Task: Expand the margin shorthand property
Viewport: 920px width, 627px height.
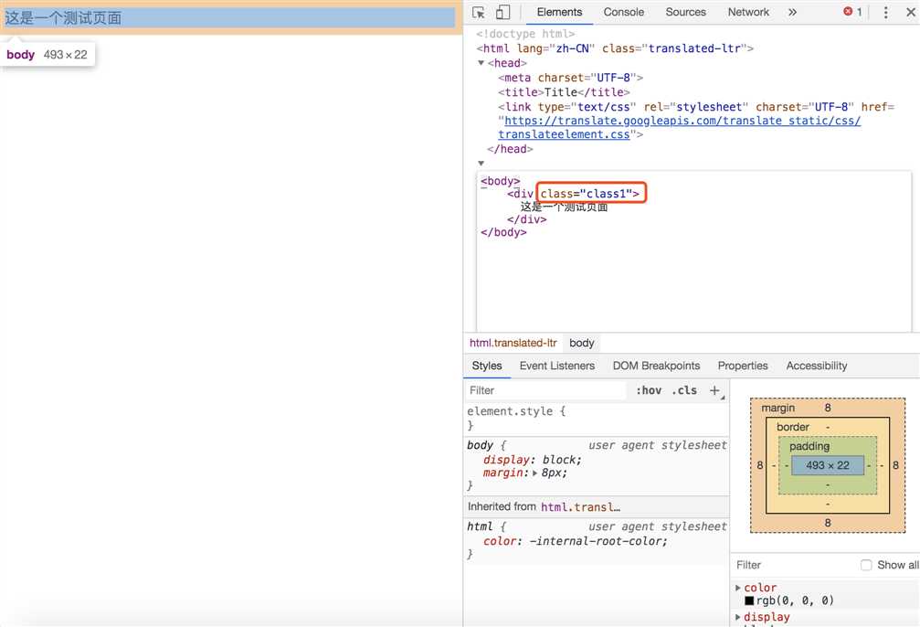Action: point(535,473)
